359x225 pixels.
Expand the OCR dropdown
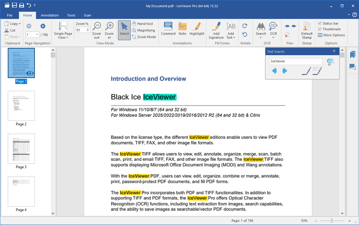tap(273, 37)
